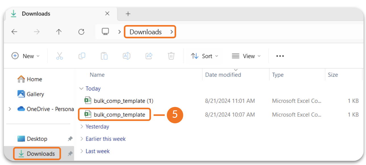Refresh the Downloads folder view
This screenshot has height=165, width=366.
81,32
